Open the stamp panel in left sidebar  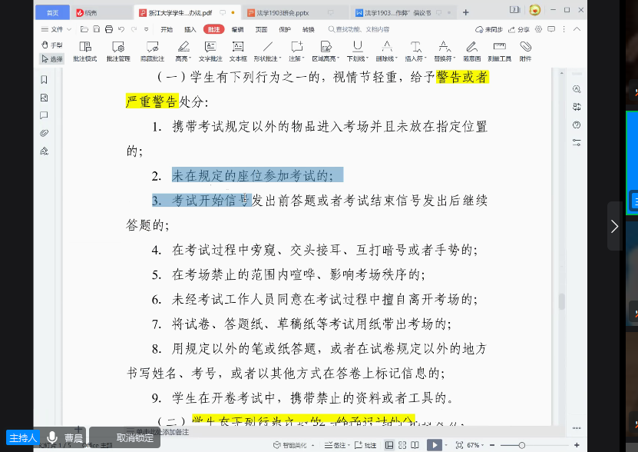click(x=45, y=151)
